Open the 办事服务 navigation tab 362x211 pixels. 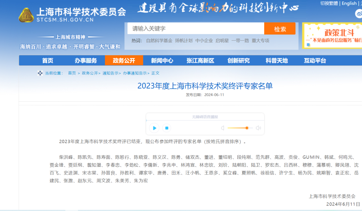86,60
